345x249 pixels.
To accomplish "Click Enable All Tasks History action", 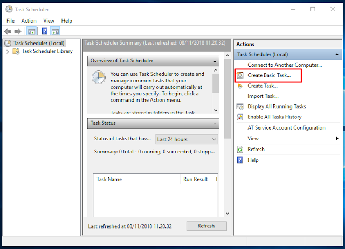I will (274, 117).
